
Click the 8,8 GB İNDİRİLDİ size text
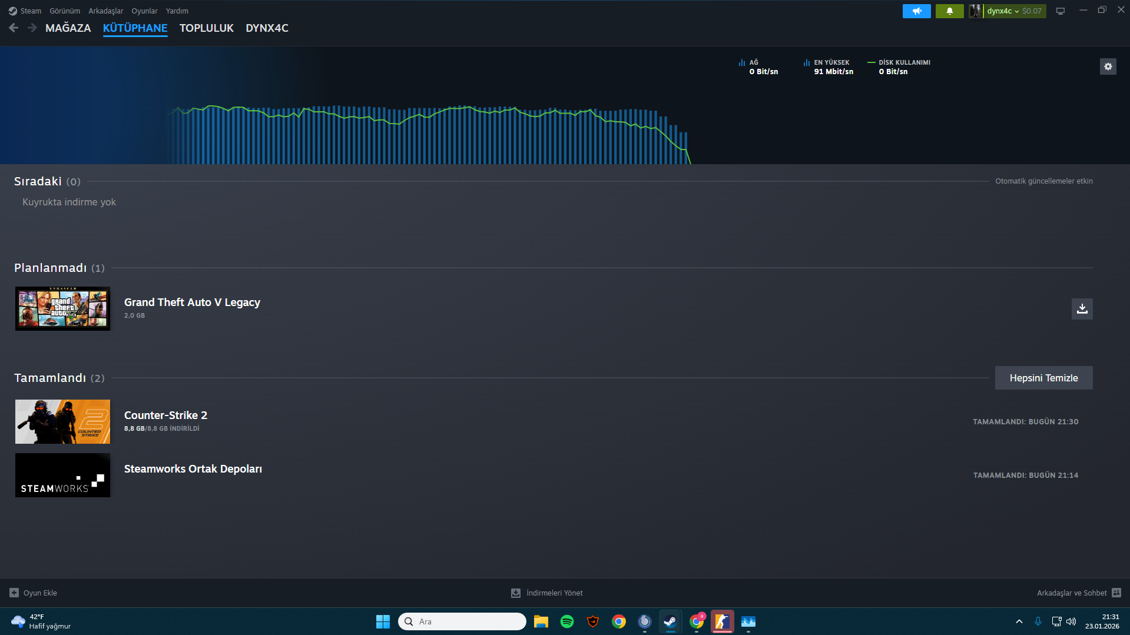click(x=162, y=428)
